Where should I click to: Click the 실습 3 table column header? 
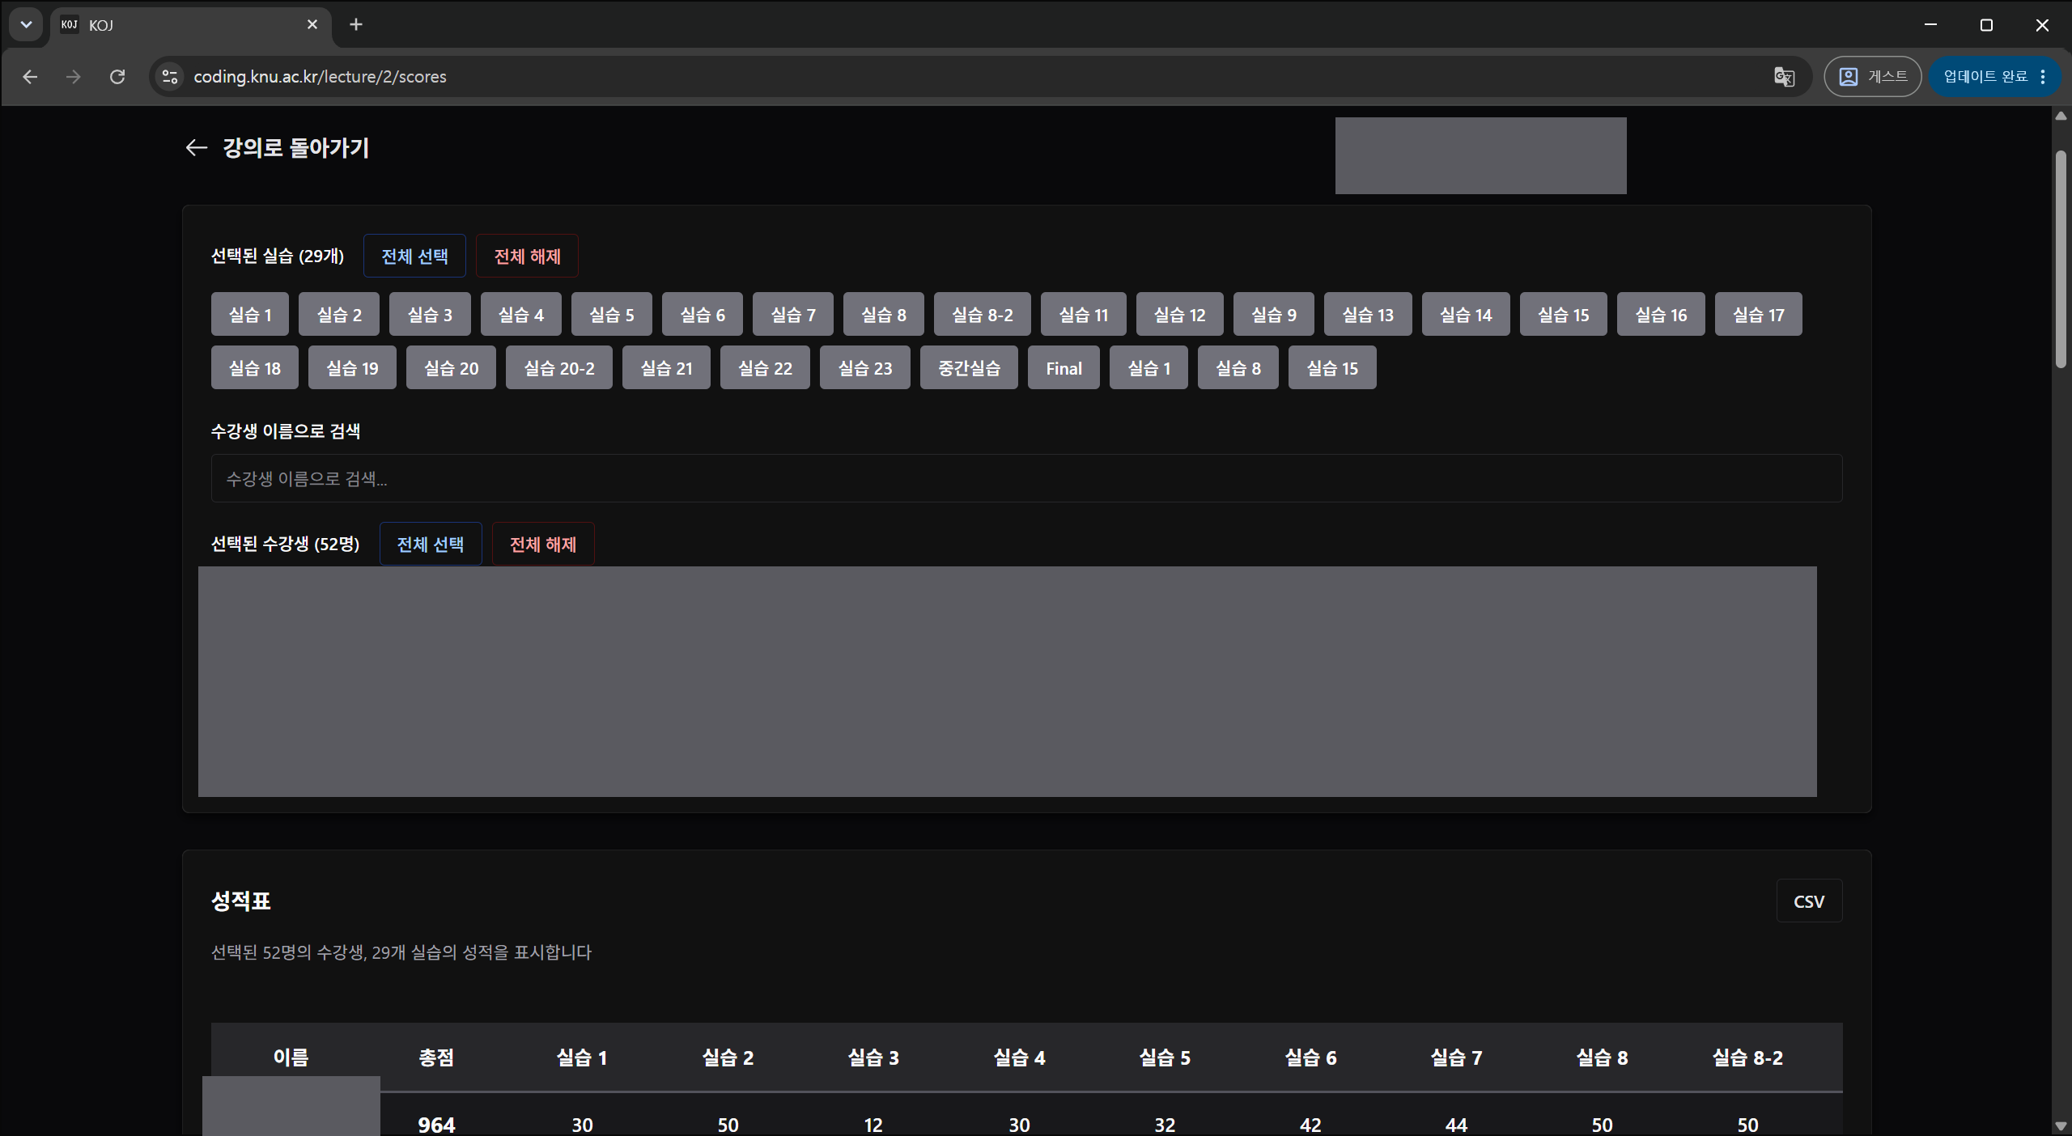[x=873, y=1058]
